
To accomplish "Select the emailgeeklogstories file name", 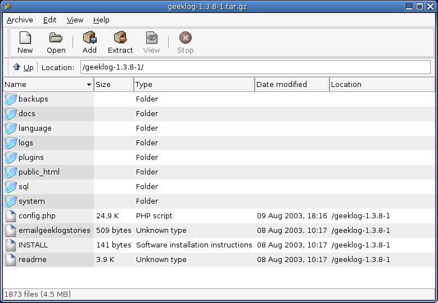I will pyautogui.click(x=54, y=230).
